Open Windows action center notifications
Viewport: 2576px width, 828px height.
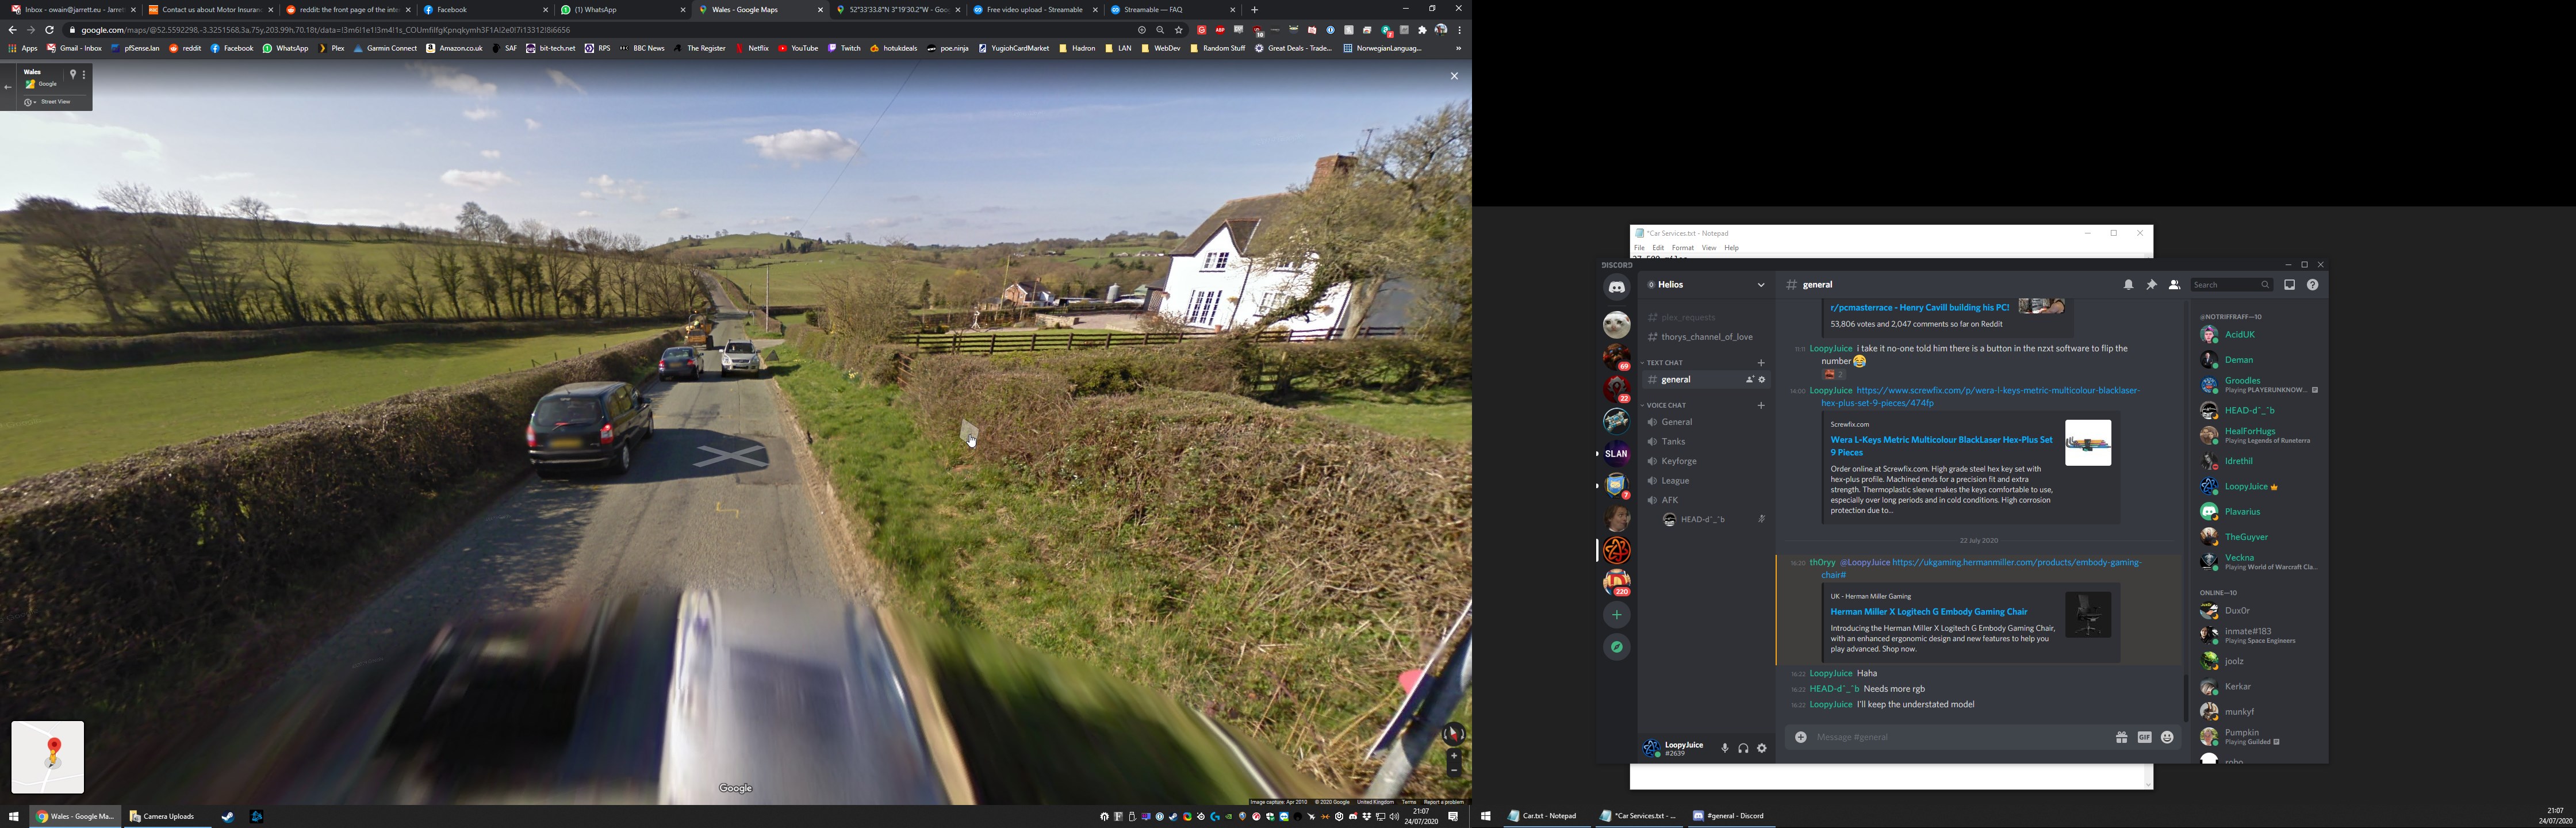(1453, 817)
